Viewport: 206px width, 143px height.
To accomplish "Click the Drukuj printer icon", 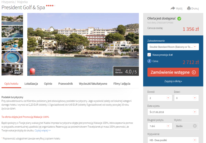I will pyautogui.click(x=189, y=8).
